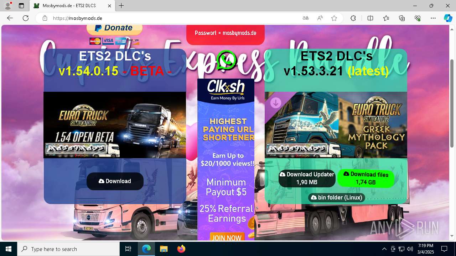Screen dimensions: 456x256
Task: Open the browser profile avatar
Action: click(x=8, y=6)
